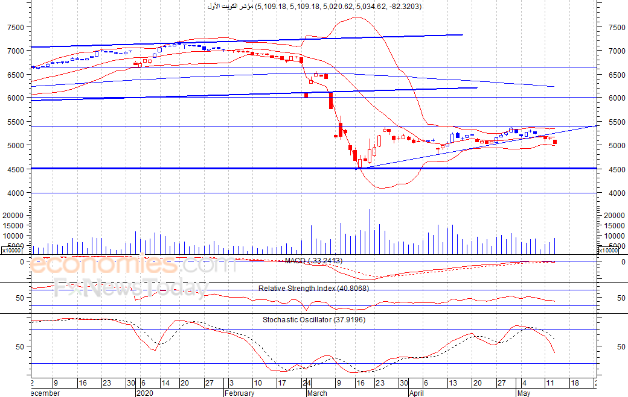Click the 2020 year label
Screen dimensions: 628x397
click(x=144, y=393)
